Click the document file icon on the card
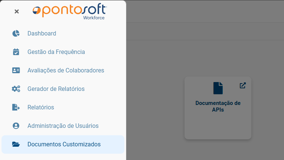This screenshot has height=160, width=284. point(218,88)
